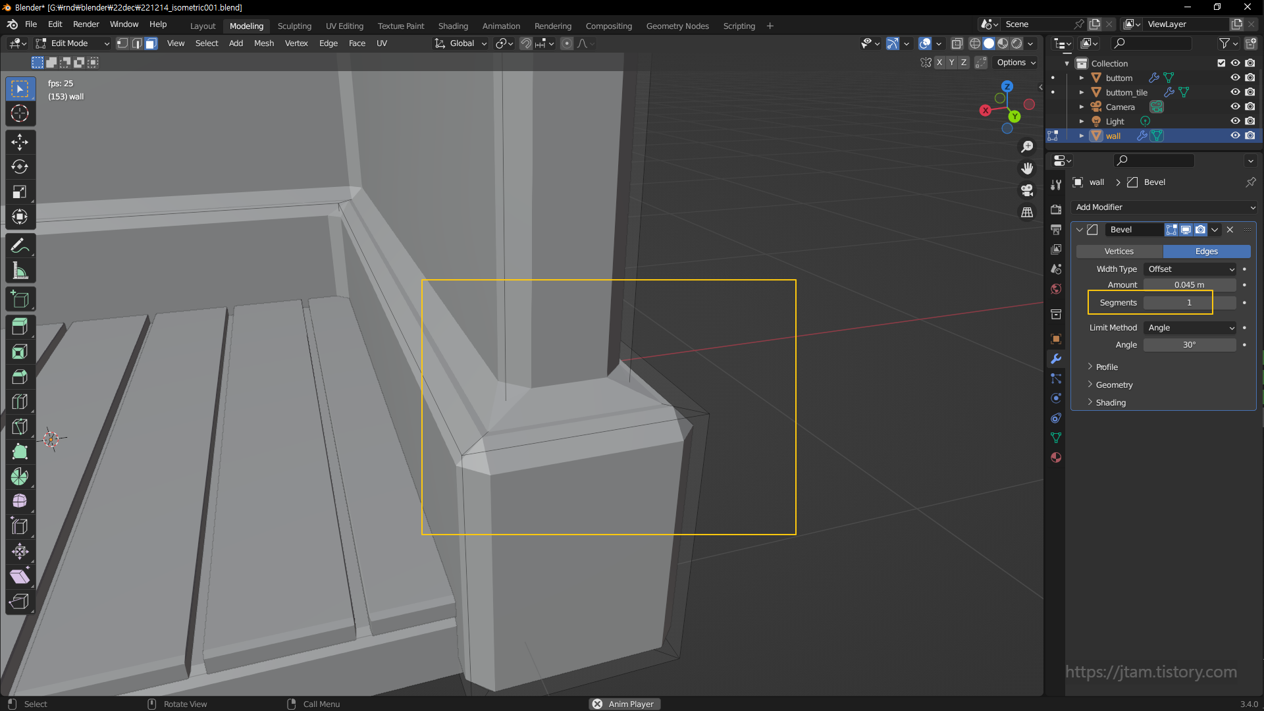
Task: Disable Light in renders
Action: click(1250, 121)
